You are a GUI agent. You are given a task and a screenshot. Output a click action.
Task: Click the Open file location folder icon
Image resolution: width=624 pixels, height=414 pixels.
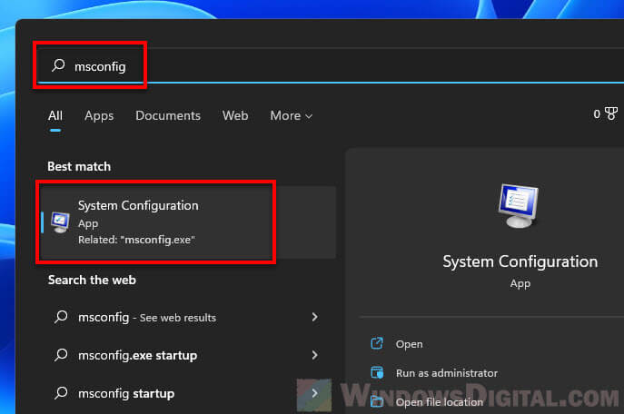[x=377, y=401]
